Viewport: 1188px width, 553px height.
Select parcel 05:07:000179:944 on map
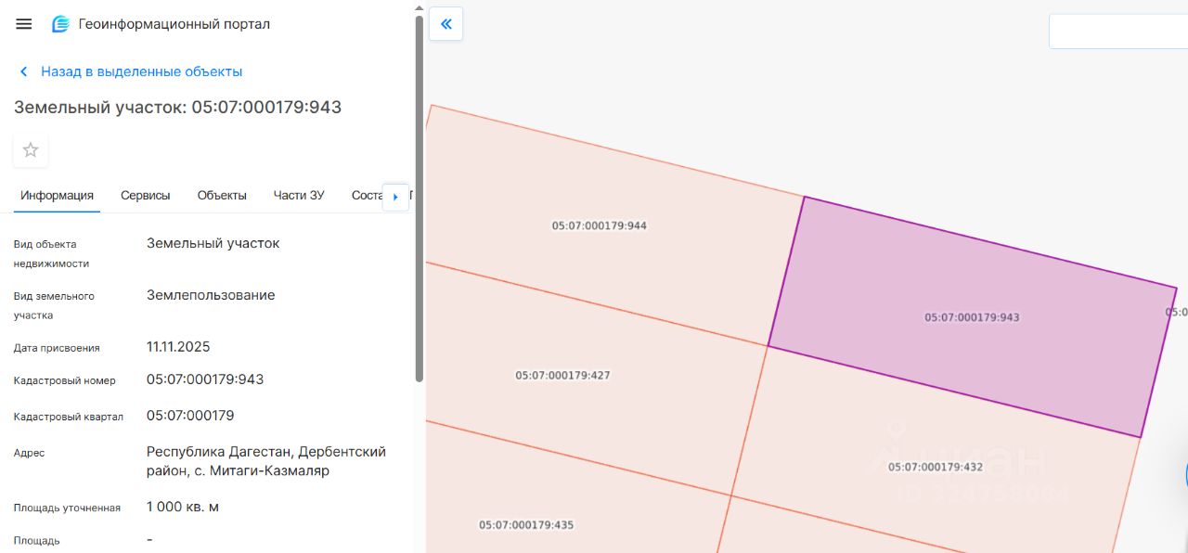pos(600,225)
